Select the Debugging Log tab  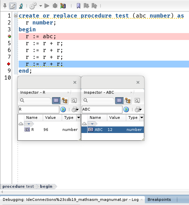(x=71, y=199)
